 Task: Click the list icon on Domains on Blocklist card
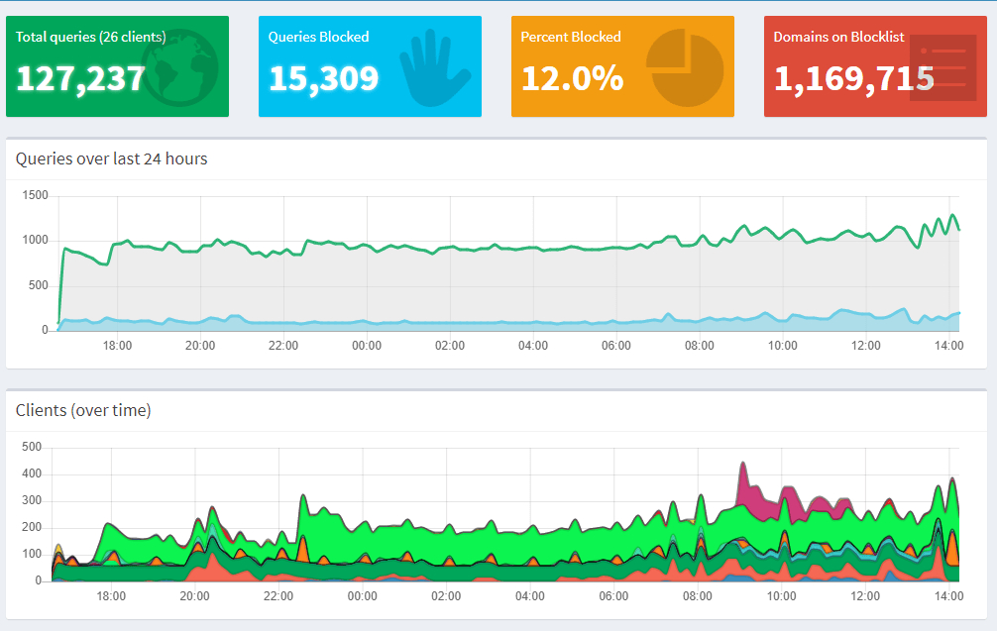click(937, 67)
